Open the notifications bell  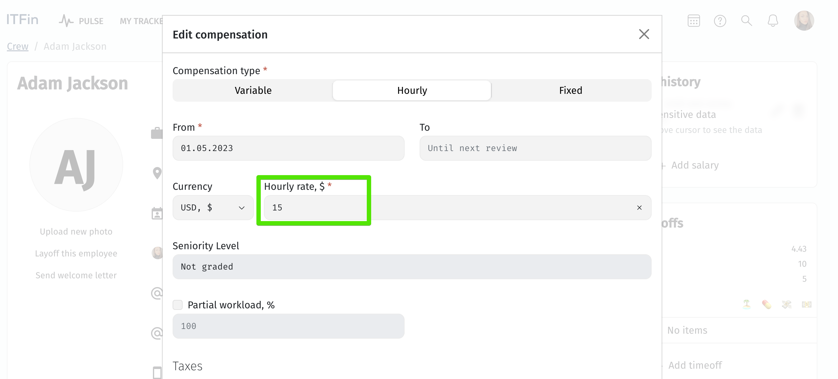point(773,21)
